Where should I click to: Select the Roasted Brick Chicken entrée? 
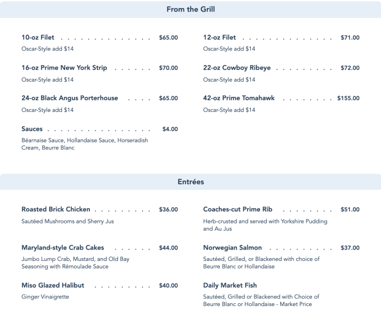[x=56, y=209]
